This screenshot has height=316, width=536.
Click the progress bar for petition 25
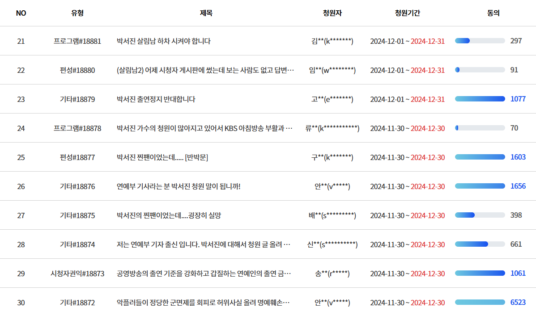click(480, 157)
